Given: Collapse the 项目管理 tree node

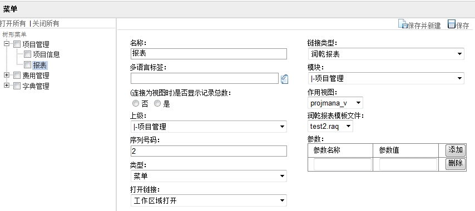Looking at the screenshot, I should tap(6, 44).
